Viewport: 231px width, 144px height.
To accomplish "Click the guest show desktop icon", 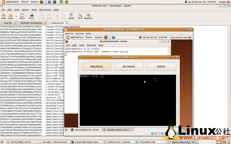I will pyautogui.click(x=66, y=130).
